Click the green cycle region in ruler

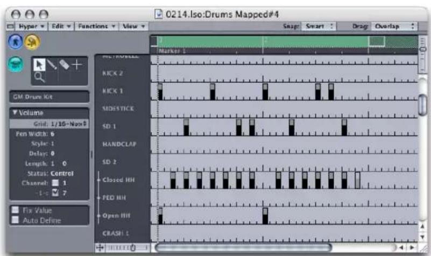263,41
